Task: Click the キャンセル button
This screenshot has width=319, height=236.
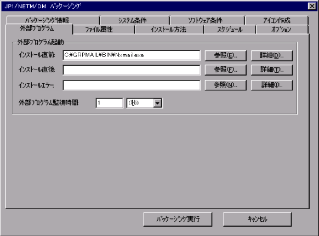Action: tap(258, 220)
